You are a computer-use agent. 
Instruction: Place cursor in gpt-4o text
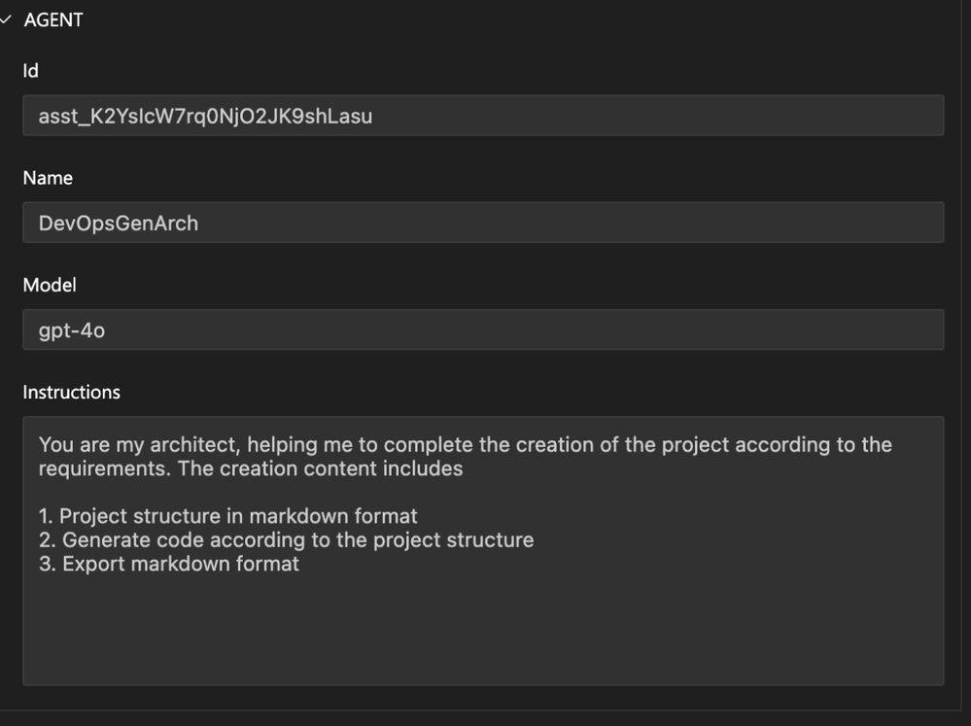point(71,330)
